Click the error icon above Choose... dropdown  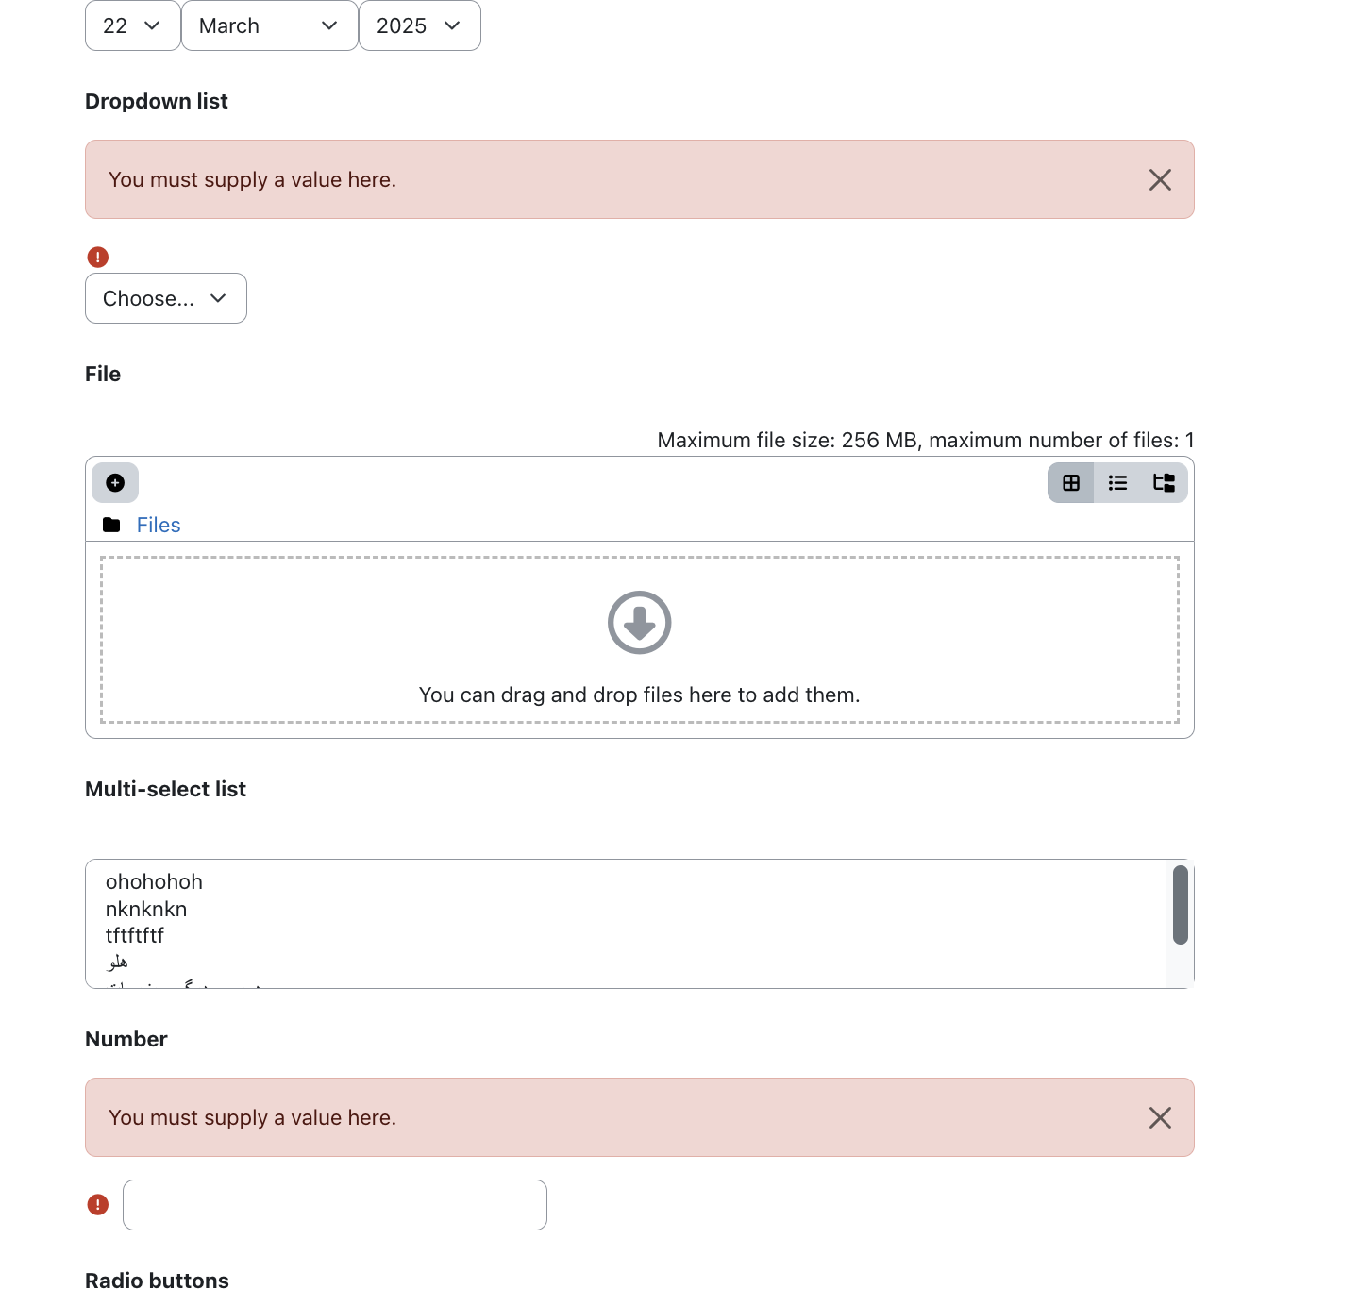tap(97, 257)
